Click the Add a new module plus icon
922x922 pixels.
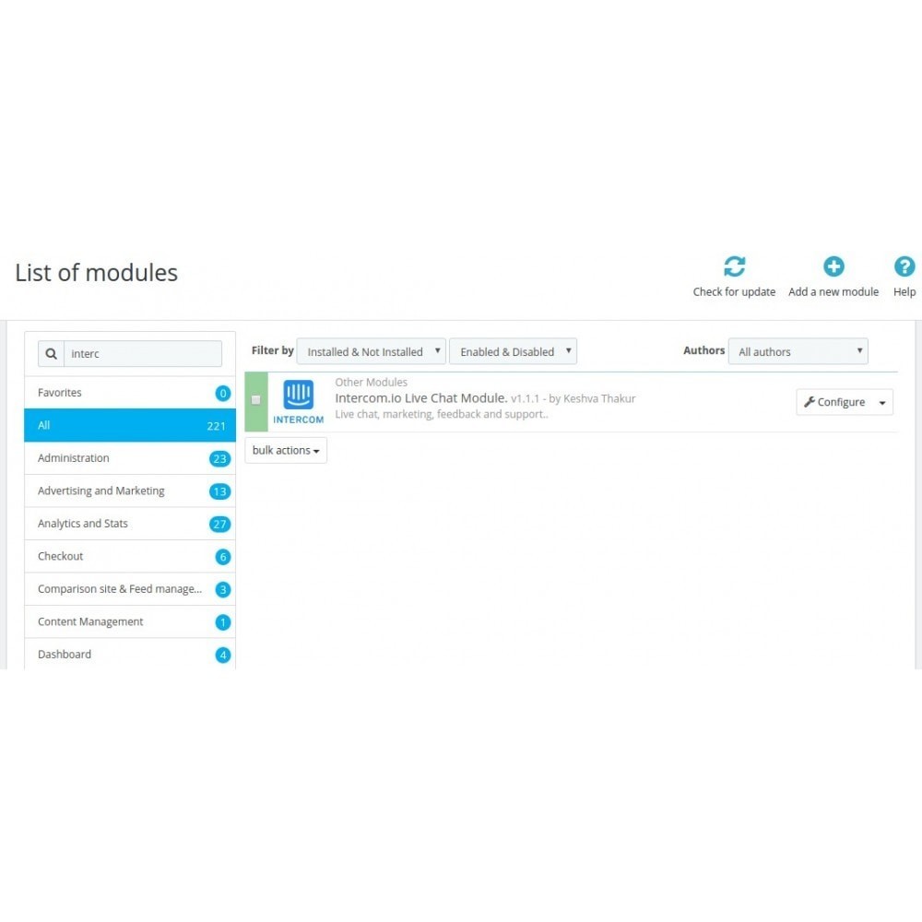coord(833,266)
